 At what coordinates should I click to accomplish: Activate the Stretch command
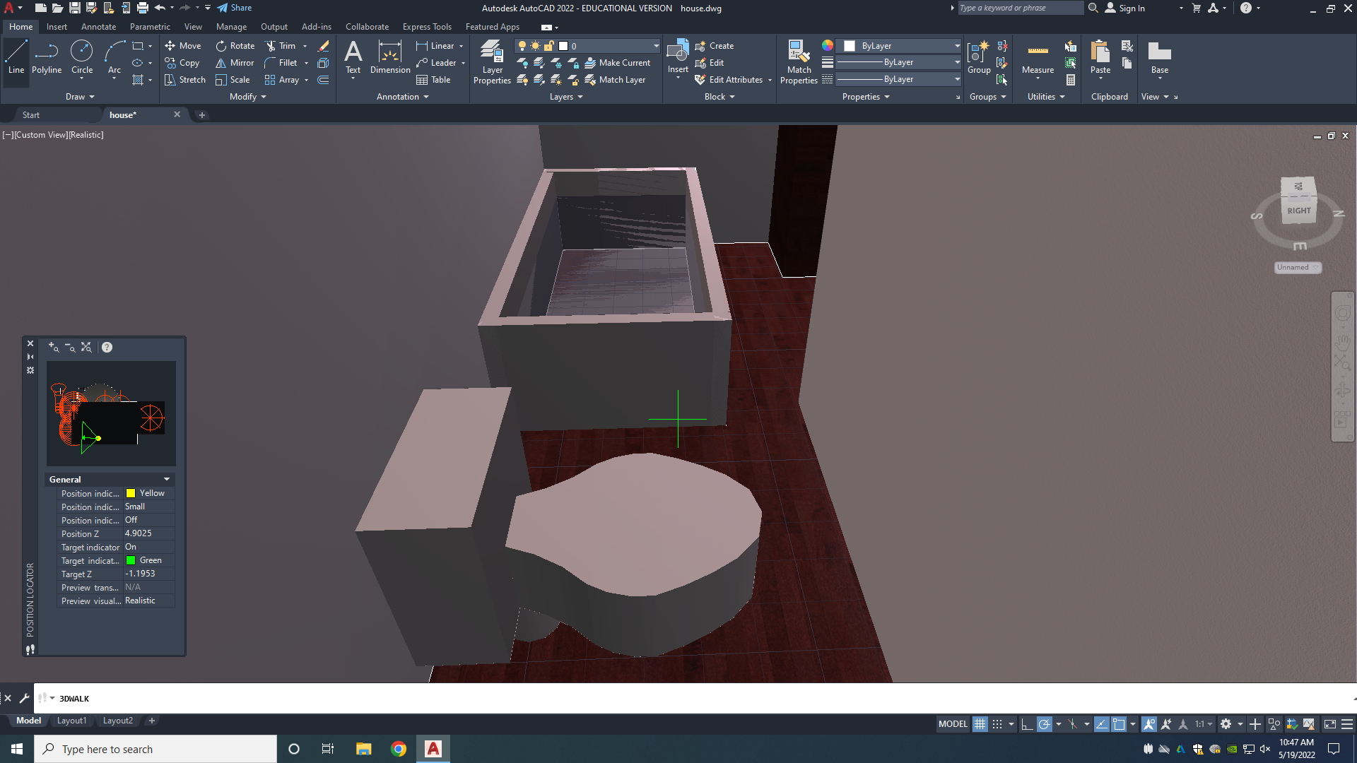[x=185, y=80]
